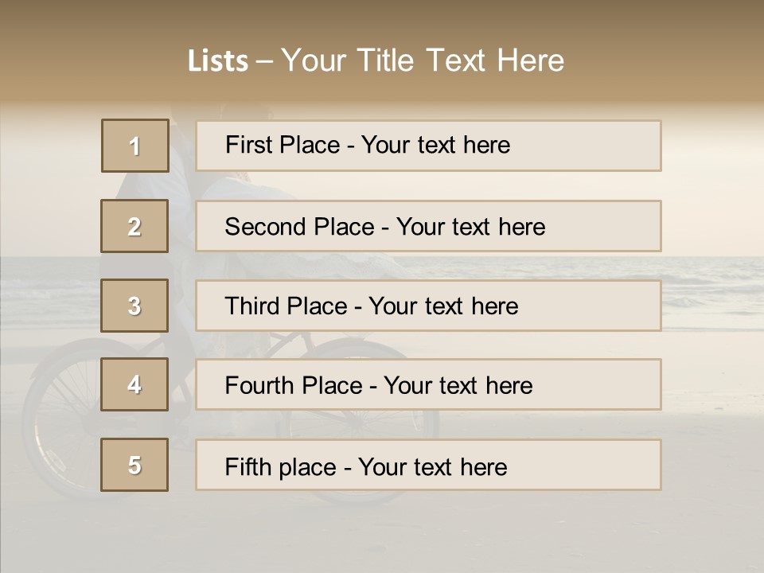Select the ocean waves at right edge
The width and height of the screenshot is (764, 573).
point(711,292)
